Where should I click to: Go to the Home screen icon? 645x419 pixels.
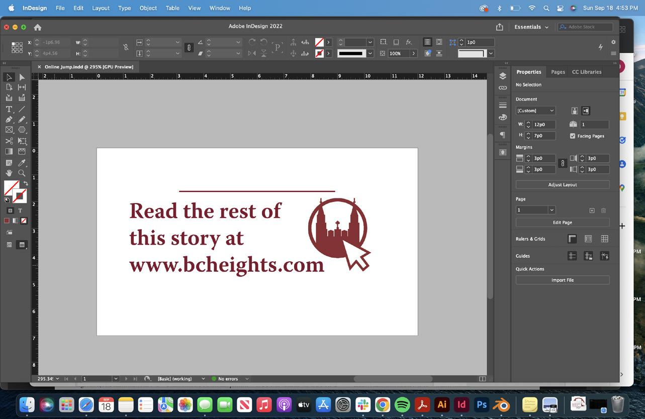click(37, 27)
